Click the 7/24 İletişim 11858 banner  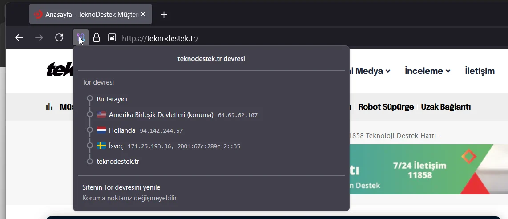(x=419, y=170)
